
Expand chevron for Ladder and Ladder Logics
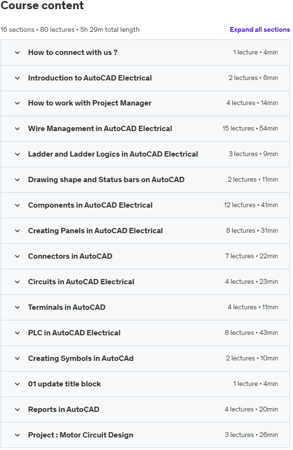point(17,154)
